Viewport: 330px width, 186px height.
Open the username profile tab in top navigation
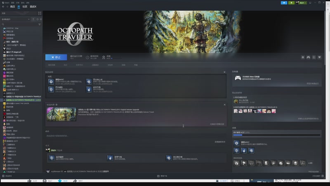(x=33, y=7)
